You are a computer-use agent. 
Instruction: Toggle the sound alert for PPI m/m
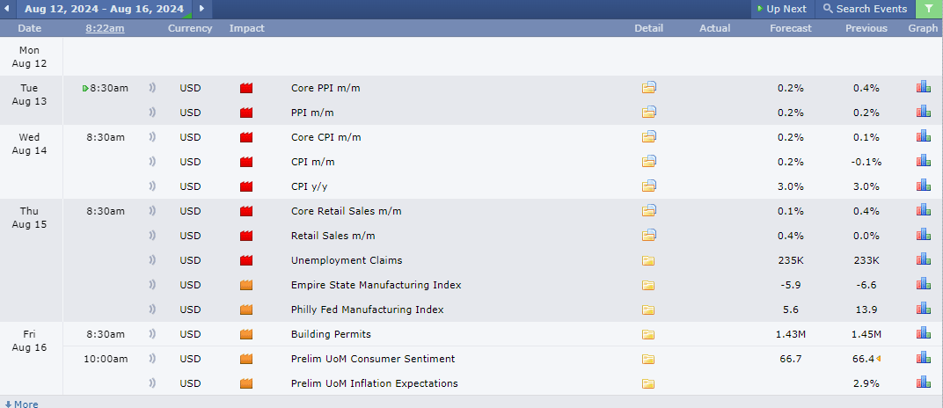click(x=152, y=113)
